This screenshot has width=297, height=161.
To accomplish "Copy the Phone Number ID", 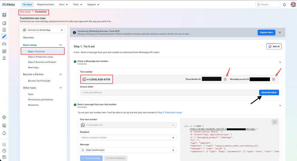I will click(x=225, y=79).
